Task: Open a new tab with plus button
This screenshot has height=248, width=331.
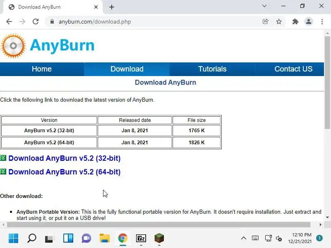Action: pos(112,7)
